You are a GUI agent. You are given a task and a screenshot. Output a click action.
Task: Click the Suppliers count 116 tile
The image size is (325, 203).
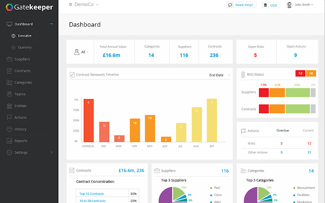[184, 52]
